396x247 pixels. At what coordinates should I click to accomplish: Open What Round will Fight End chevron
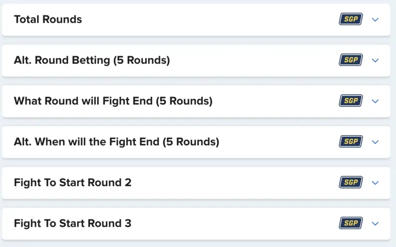coord(375,101)
